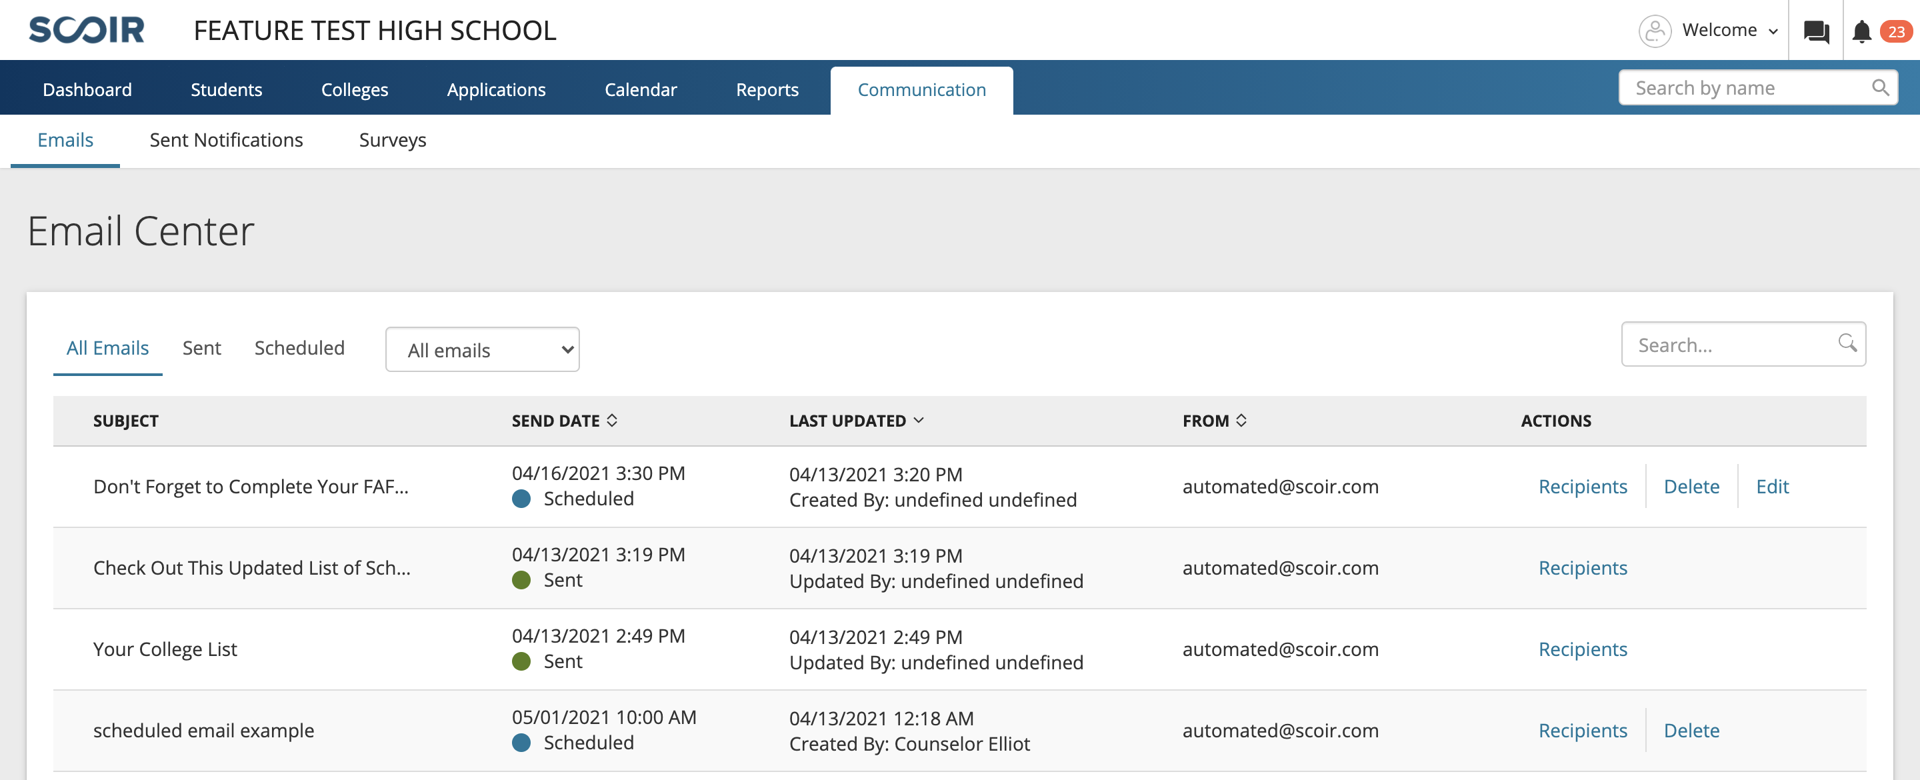Image resolution: width=1920 pixels, height=780 pixels.
Task: Click send date 04/13/2021 2:49 PM
Action: coord(598,636)
